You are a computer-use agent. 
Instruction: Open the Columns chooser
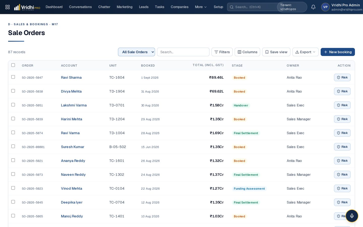pyautogui.click(x=247, y=52)
